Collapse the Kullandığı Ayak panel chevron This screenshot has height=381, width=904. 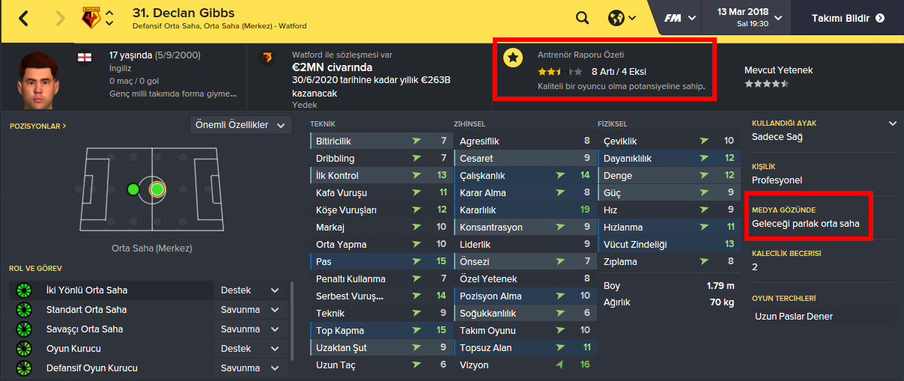[x=892, y=124]
